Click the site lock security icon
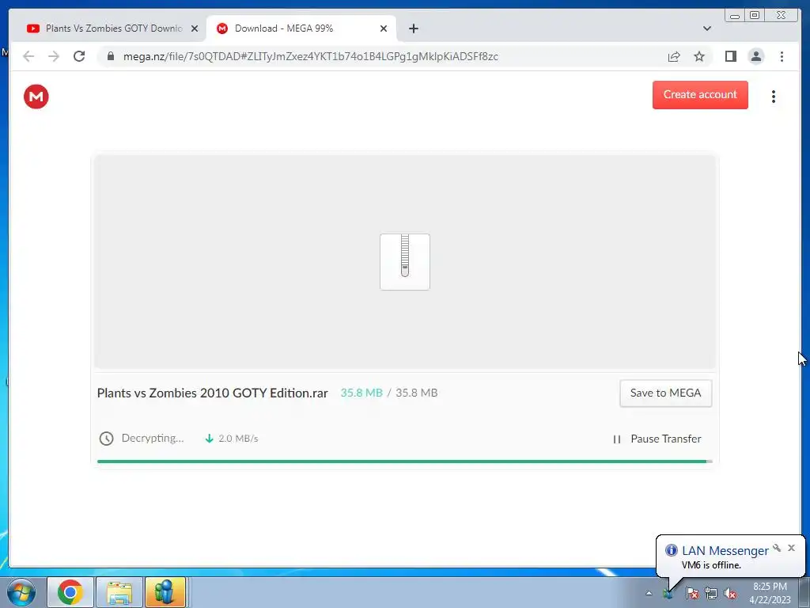Viewport: 810px width, 608px height. coord(110,56)
